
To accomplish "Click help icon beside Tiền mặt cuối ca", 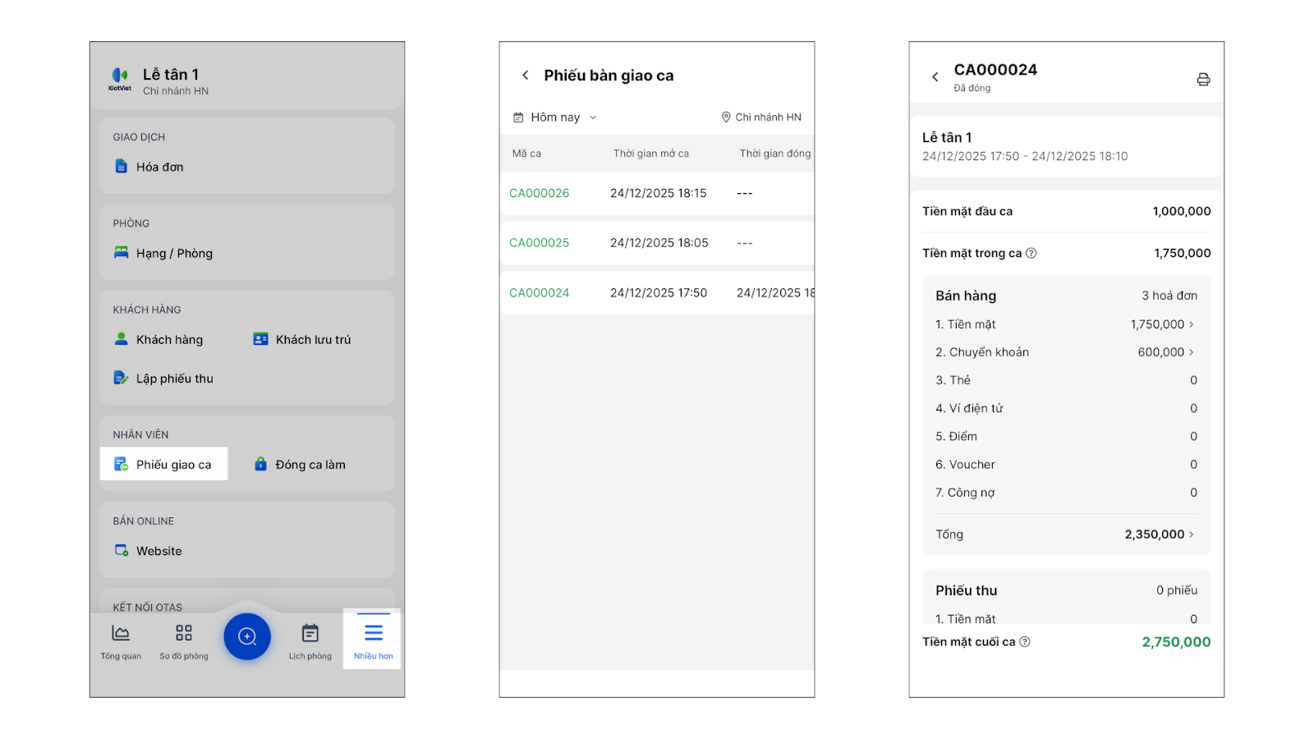I will [1025, 642].
